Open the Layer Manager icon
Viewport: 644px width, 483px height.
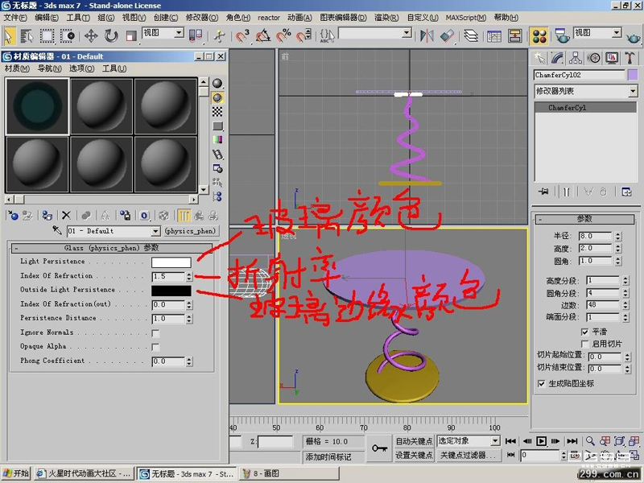point(471,36)
